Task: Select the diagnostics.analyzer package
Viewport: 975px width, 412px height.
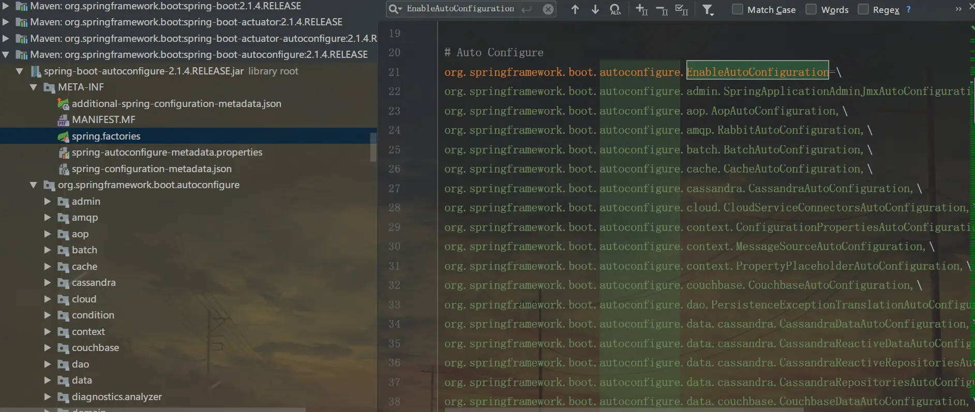Action: [117, 396]
